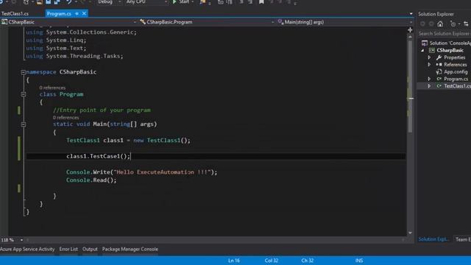Open the Azure App Service Activity tab

[x=27, y=249]
